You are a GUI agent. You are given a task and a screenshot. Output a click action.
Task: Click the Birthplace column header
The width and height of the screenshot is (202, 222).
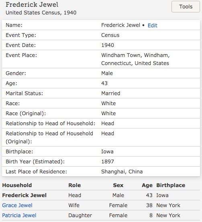click(171, 185)
